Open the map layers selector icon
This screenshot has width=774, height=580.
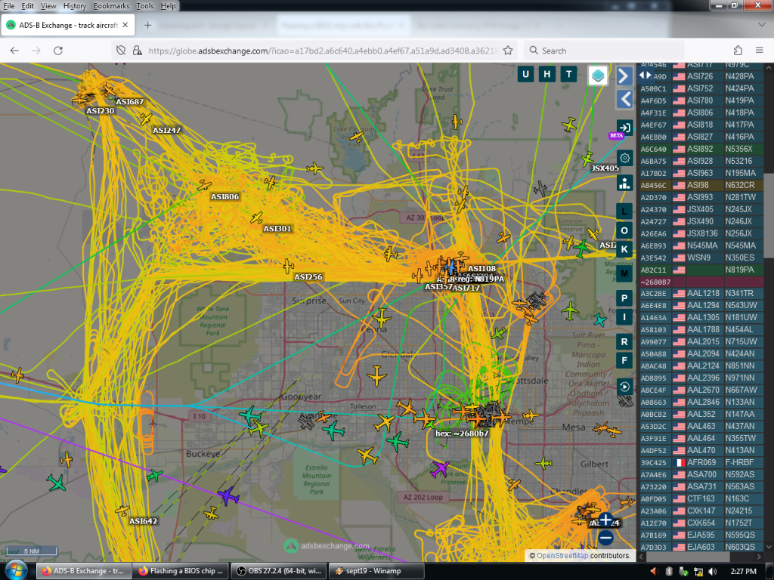tap(598, 76)
